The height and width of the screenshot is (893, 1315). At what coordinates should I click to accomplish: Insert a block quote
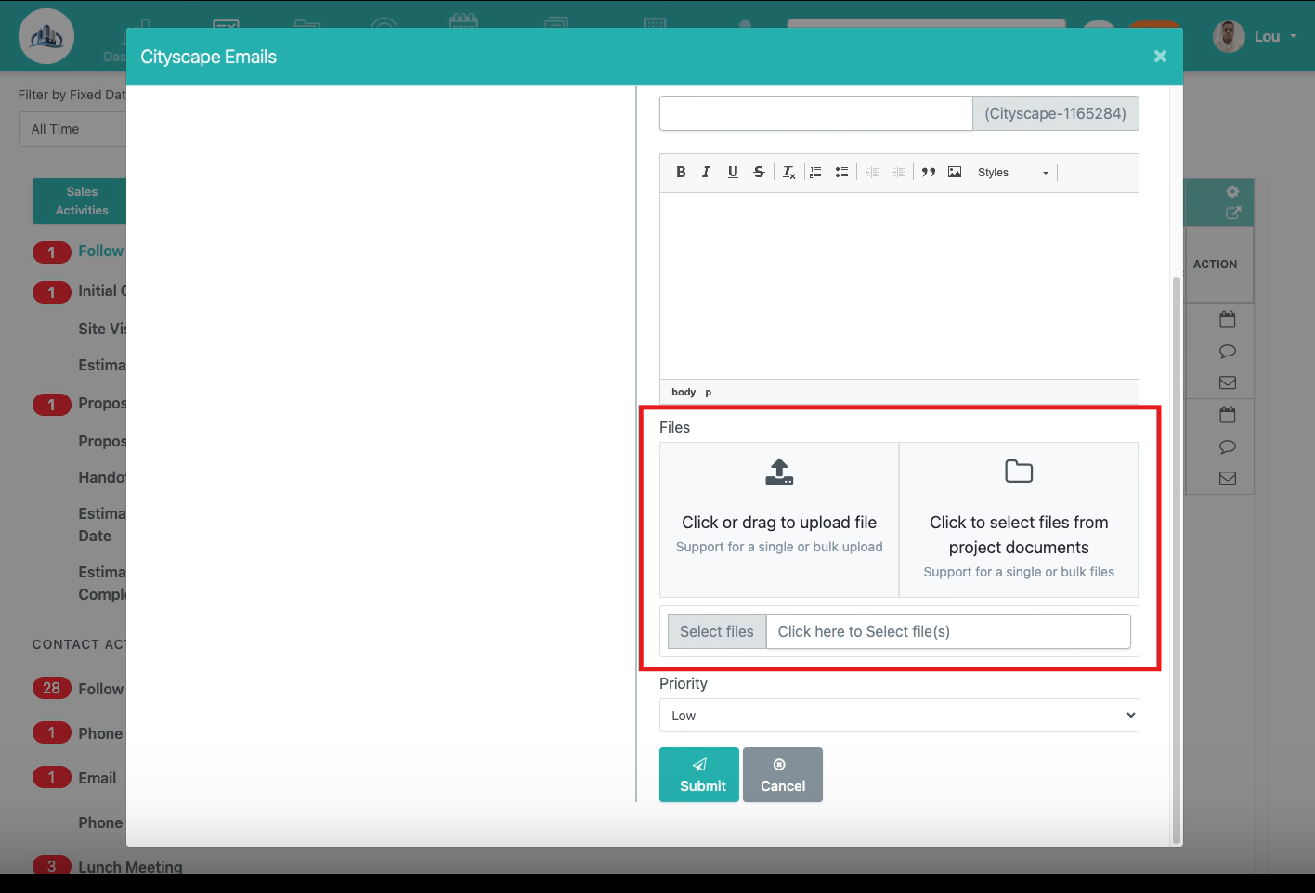928,172
